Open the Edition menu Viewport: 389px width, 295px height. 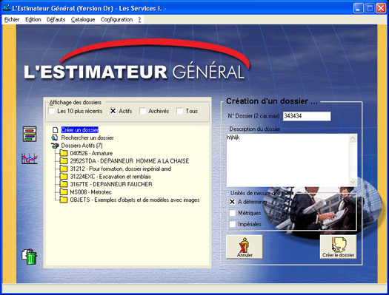[x=33, y=19]
